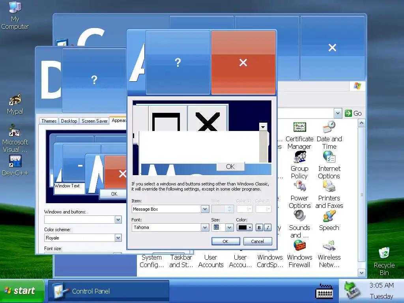Open Windows Firewall applet
404x303 pixels.
pyautogui.click(x=299, y=254)
